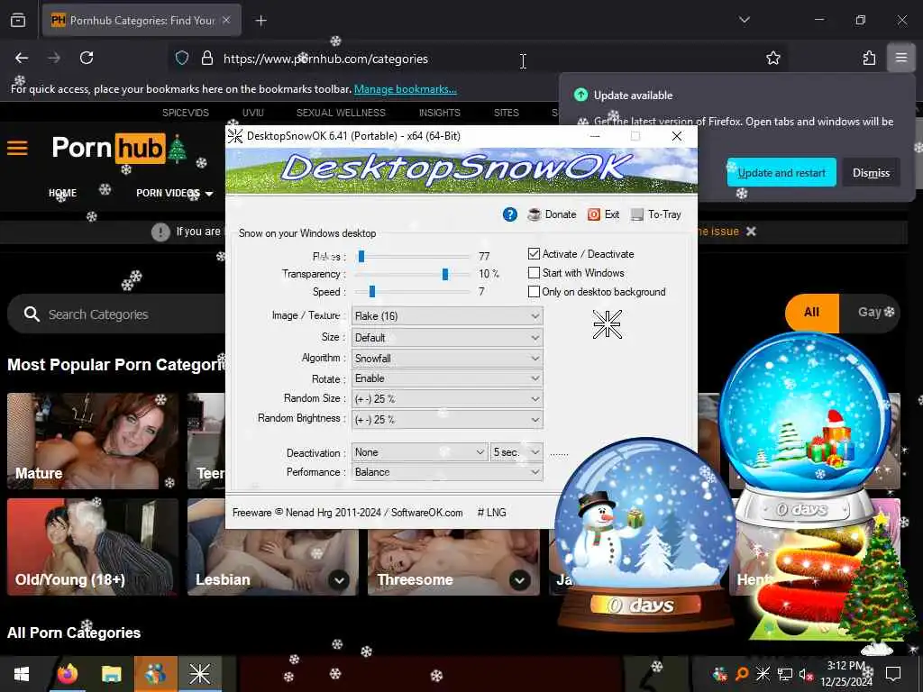Click the volume tray icon
923x692 pixels.
(806, 674)
